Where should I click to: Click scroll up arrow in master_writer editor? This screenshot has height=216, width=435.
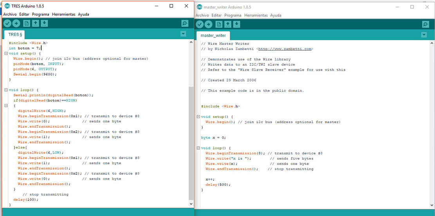coord(431,43)
